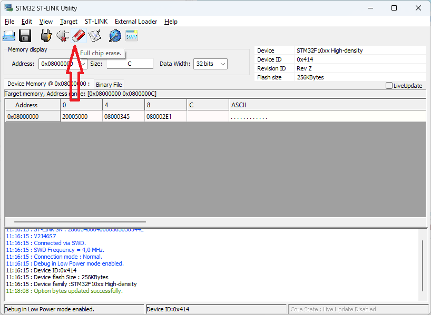The width and height of the screenshot is (431, 315).
Task: Click the status bar 'Device ID:0x414' pane
Action: pyautogui.click(x=217, y=309)
